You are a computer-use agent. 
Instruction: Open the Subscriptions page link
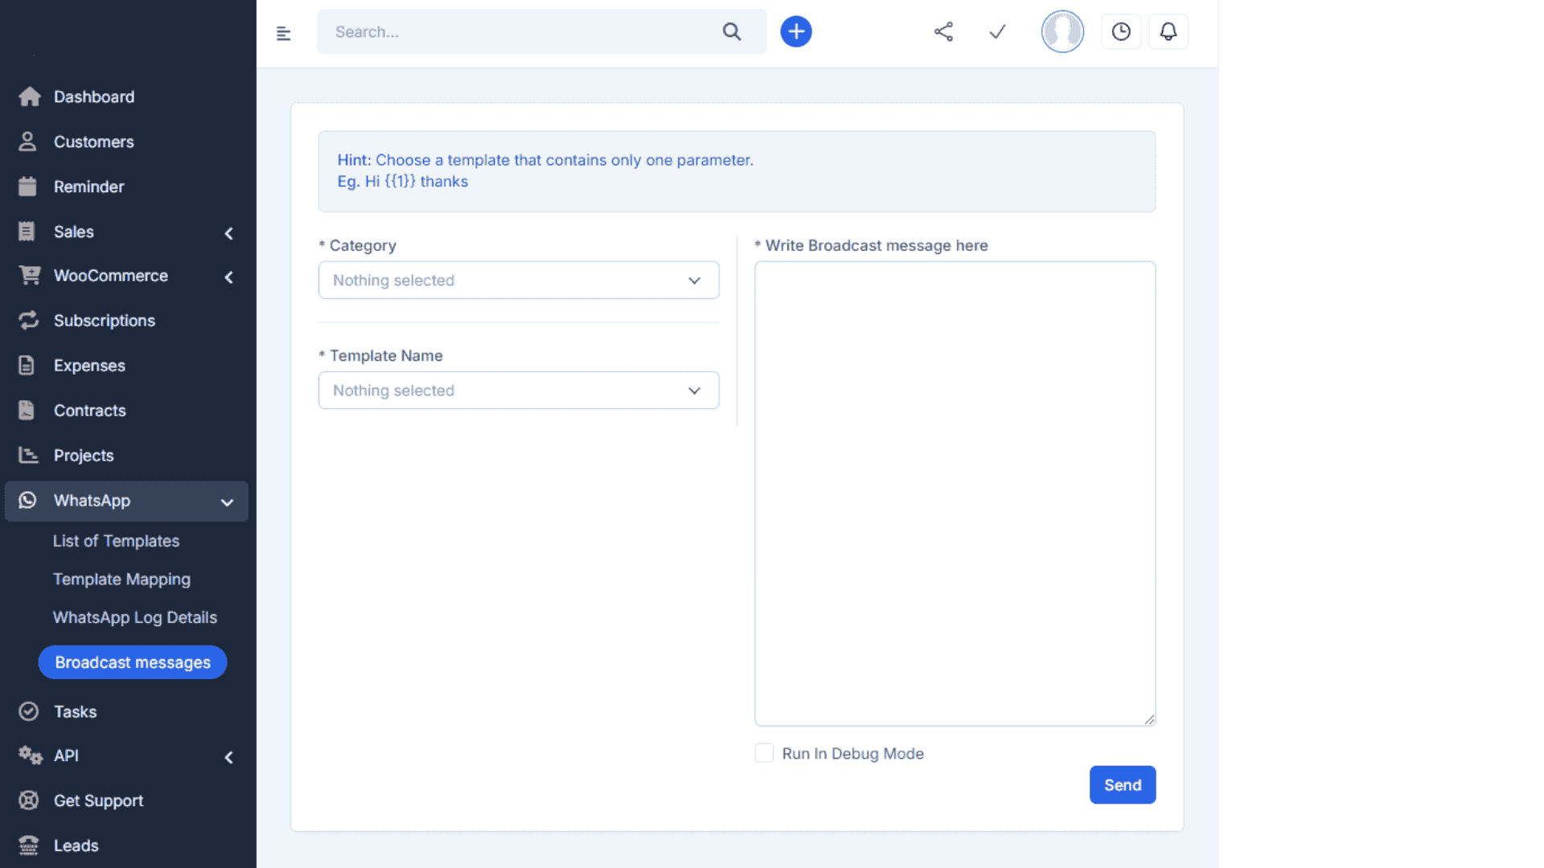(x=105, y=321)
